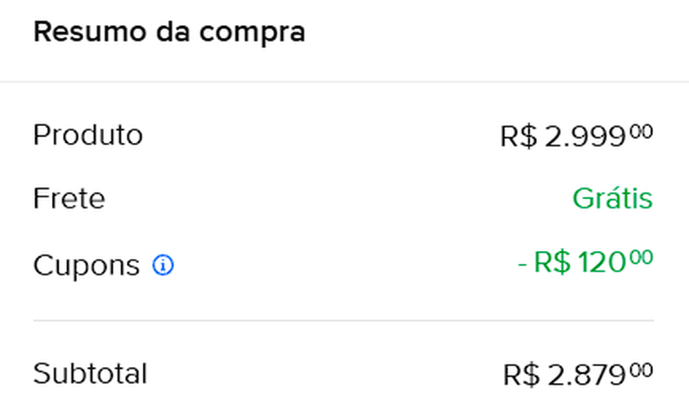Click the green R$ symbol of the coupon discount
The height and width of the screenshot is (420, 689).
click(552, 264)
